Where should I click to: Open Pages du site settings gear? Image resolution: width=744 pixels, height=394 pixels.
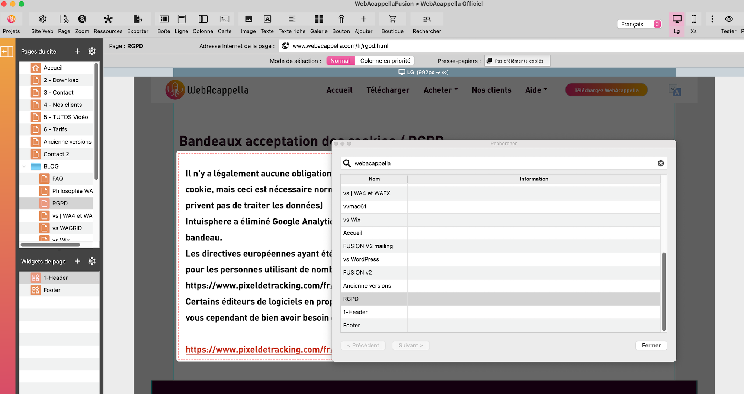(92, 51)
